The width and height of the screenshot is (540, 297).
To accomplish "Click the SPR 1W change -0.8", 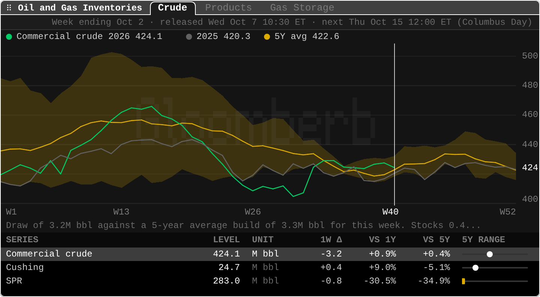I will pos(331,281).
